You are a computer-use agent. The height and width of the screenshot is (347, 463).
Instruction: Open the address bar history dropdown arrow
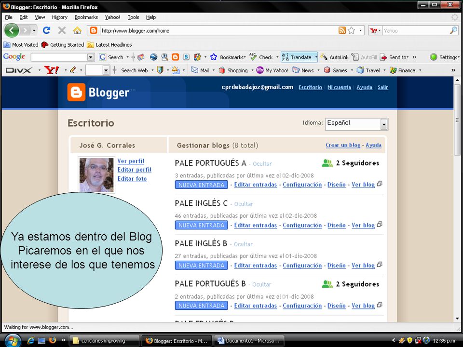click(x=361, y=30)
